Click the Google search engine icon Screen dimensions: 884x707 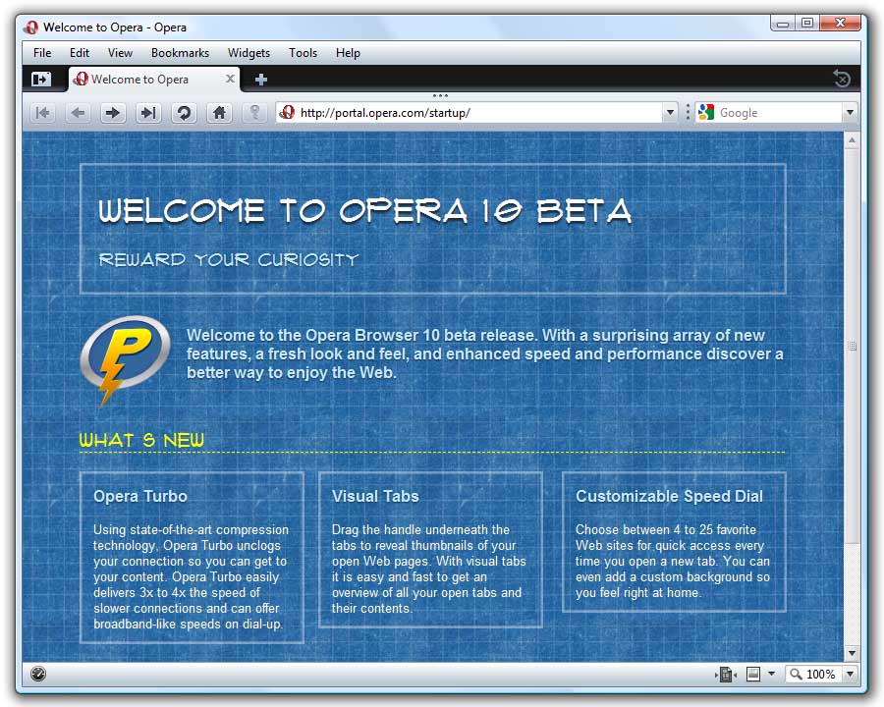click(706, 112)
